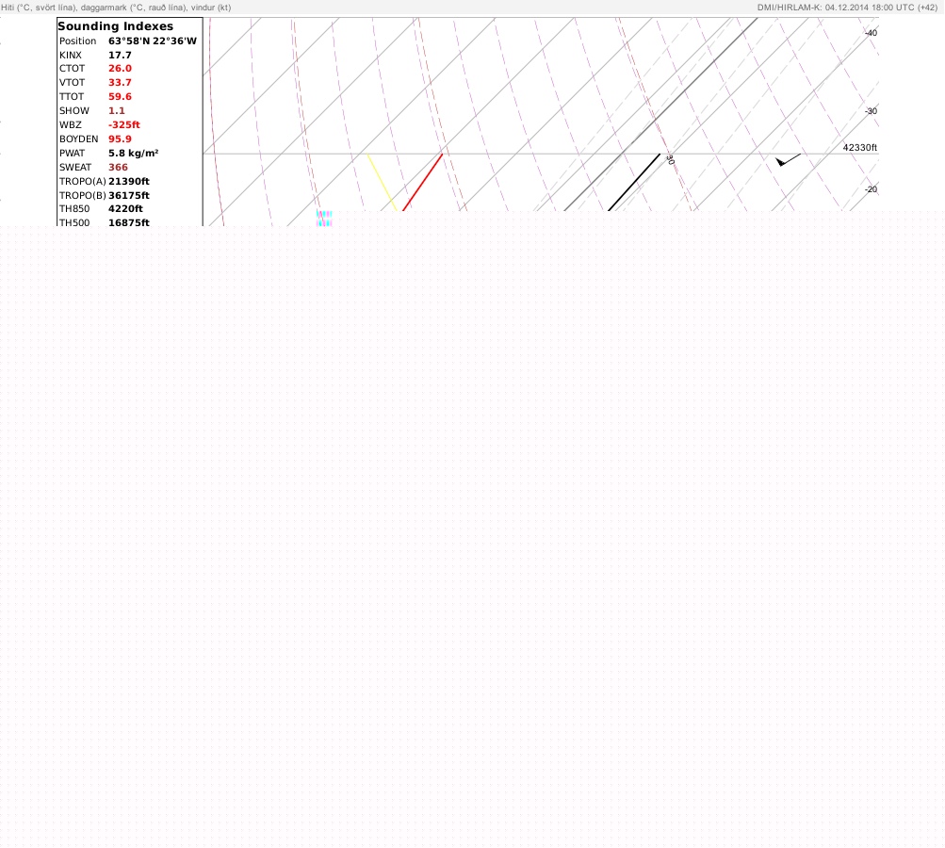Click the BOYDEN value 95.9
Screen dimensions: 945x848
tap(120, 139)
